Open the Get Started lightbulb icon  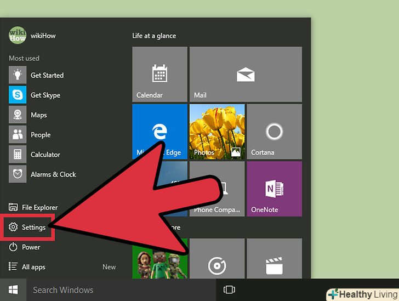click(18, 75)
